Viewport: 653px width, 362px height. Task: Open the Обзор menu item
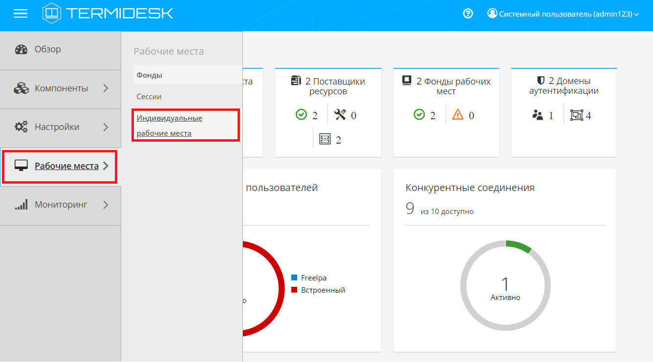[47, 49]
